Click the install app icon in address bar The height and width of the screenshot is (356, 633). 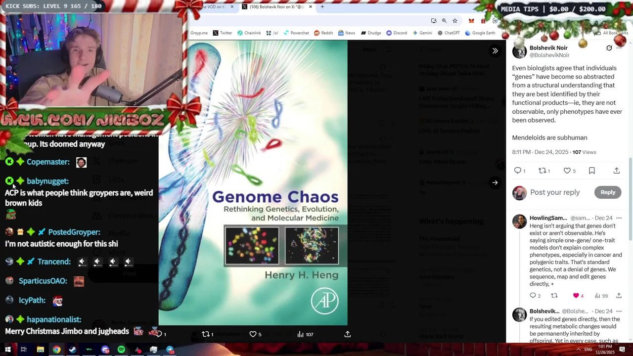pos(434,21)
